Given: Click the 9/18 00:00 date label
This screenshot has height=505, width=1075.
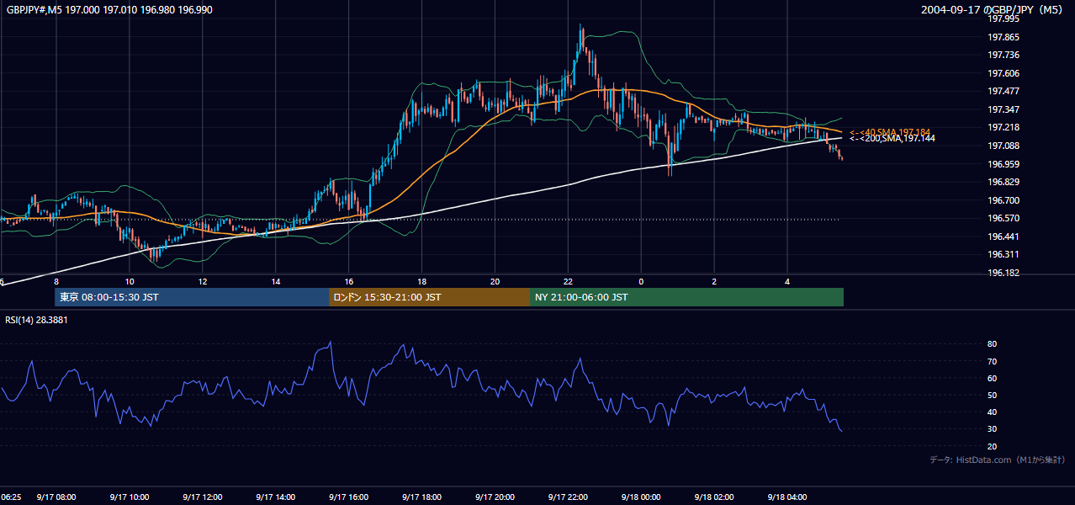Looking at the screenshot, I should click(x=641, y=497).
